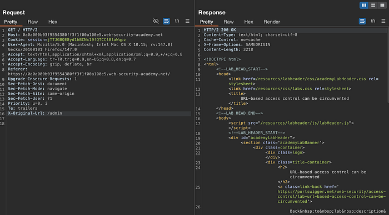The height and width of the screenshot is (215, 389).
Task: Click empty line 18 in Request editor
Action: pyautogui.click(x=99, y=124)
